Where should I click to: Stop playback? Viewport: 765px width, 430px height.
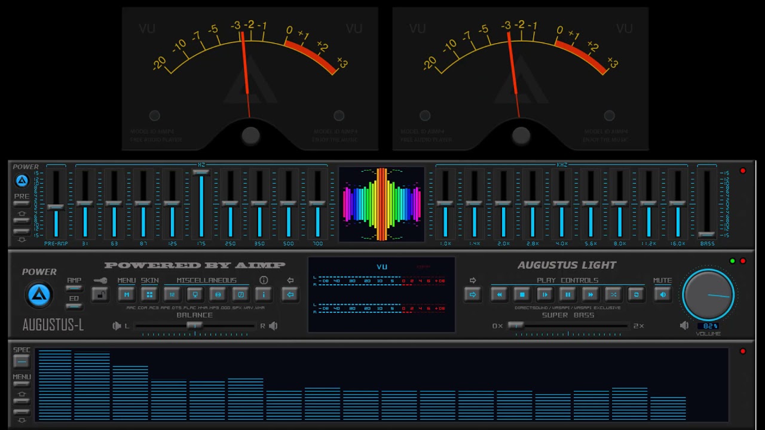pyautogui.click(x=522, y=294)
